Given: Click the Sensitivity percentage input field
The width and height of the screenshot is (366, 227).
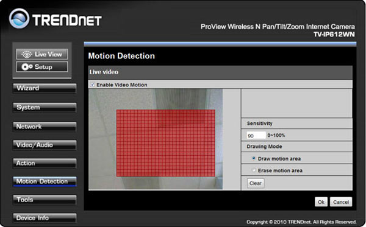Looking at the screenshot, I should [256, 135].
